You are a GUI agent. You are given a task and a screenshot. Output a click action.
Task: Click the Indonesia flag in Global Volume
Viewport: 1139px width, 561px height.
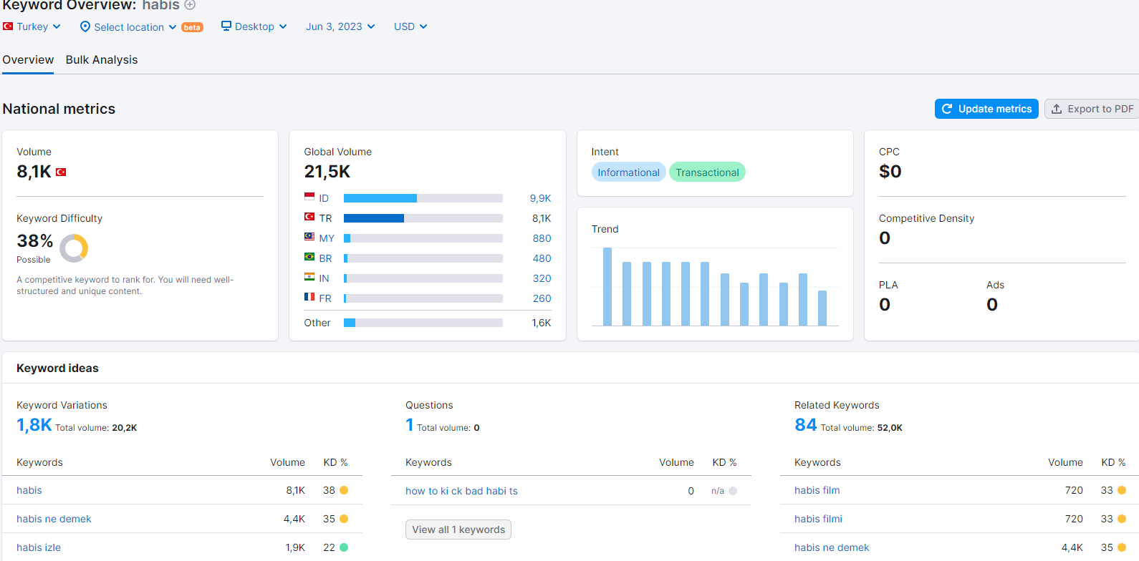coord(309,197)
